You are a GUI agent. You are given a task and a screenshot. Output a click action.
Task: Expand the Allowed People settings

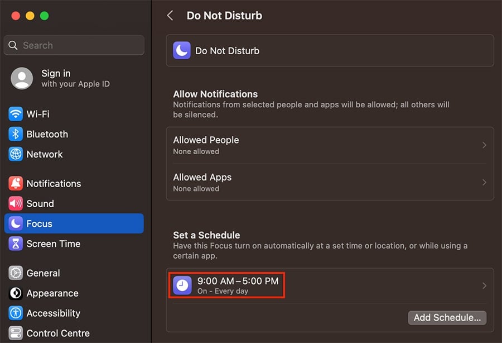[x=330, y=145]
